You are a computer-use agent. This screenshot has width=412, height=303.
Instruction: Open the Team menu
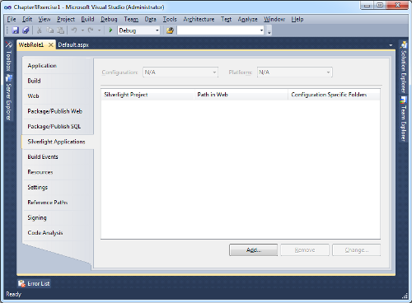131,19
